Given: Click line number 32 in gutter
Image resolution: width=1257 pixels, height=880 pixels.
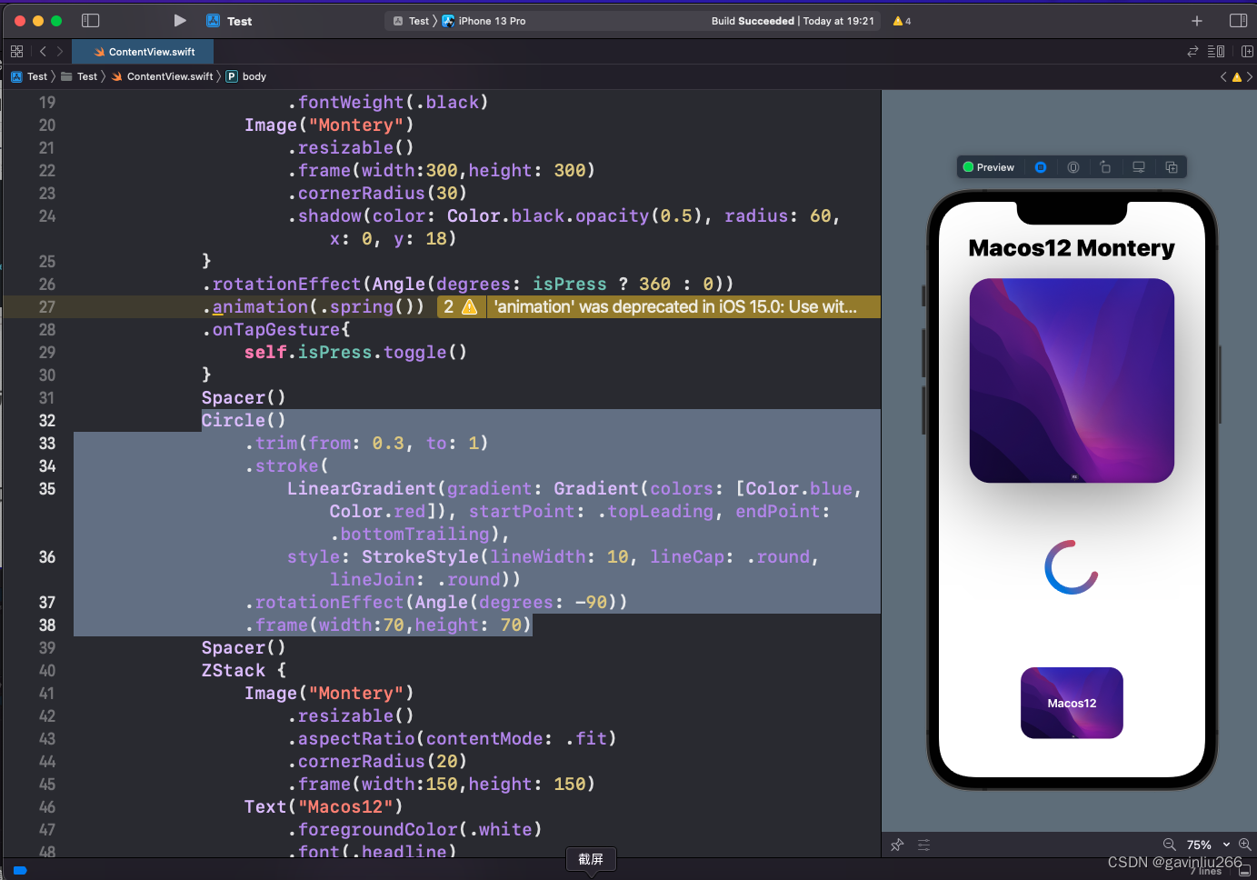Looking at the screenshot, I should point(47,420).
